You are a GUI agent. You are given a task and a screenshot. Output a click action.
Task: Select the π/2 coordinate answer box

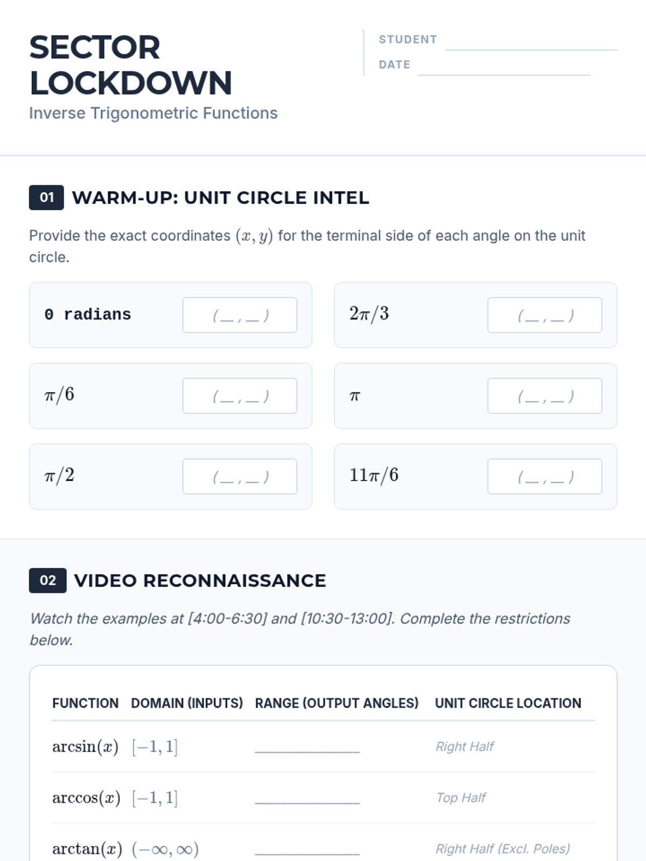(240, 476)
